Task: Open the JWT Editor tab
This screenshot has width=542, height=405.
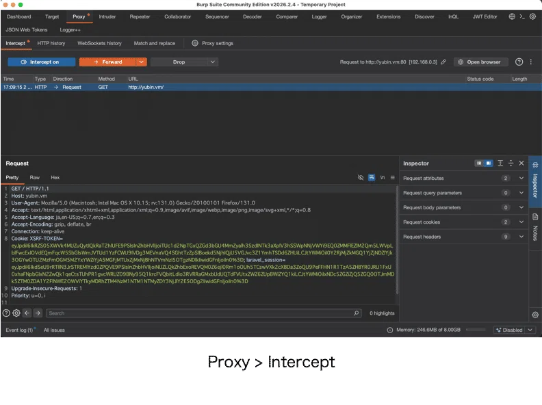Action: tap(485, 16)
